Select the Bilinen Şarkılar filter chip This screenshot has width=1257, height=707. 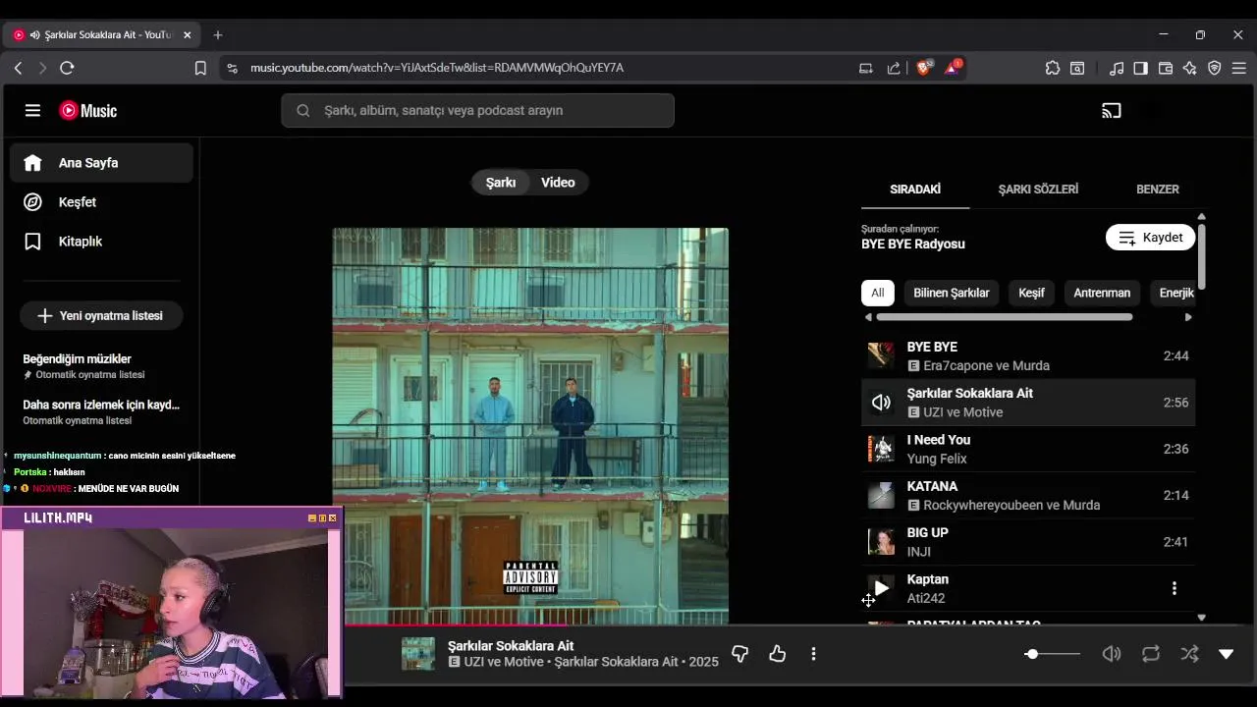pyautogui.click(x=952, y=293)
